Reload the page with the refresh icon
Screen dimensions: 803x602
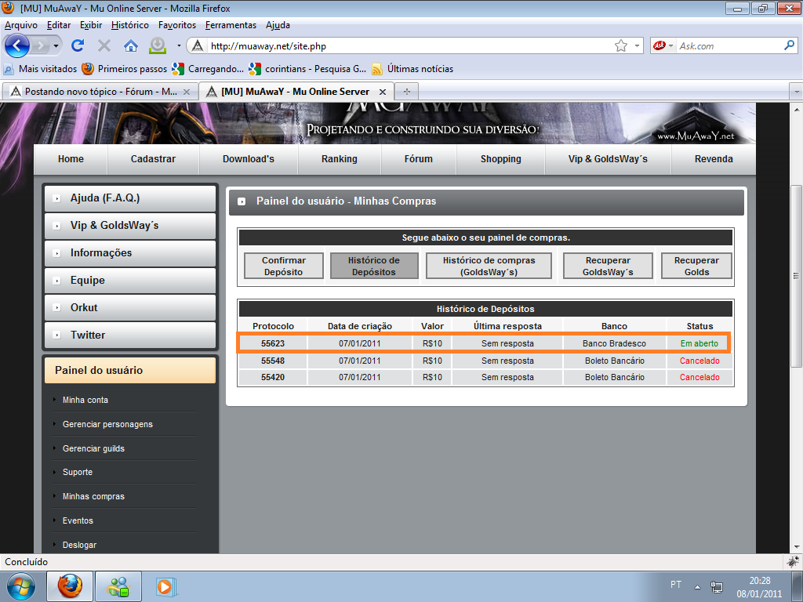click(x=78, y=45)
